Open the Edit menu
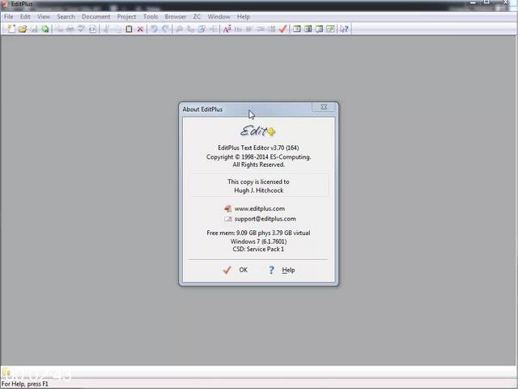The height and width of the screenshot is (389, 518). click(x=25, y=16)
